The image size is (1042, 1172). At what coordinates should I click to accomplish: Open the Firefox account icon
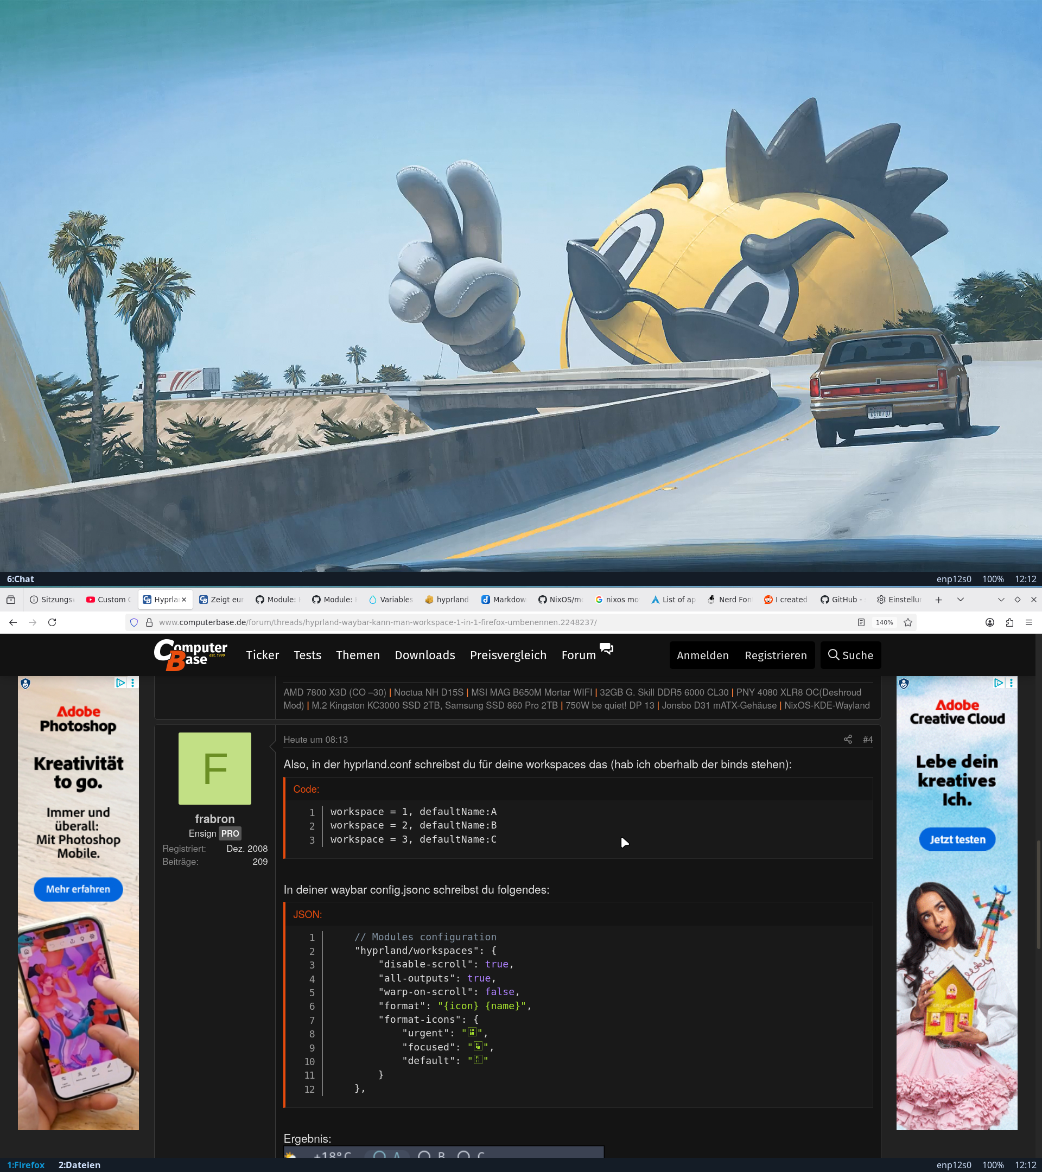[x=990, y=622]
